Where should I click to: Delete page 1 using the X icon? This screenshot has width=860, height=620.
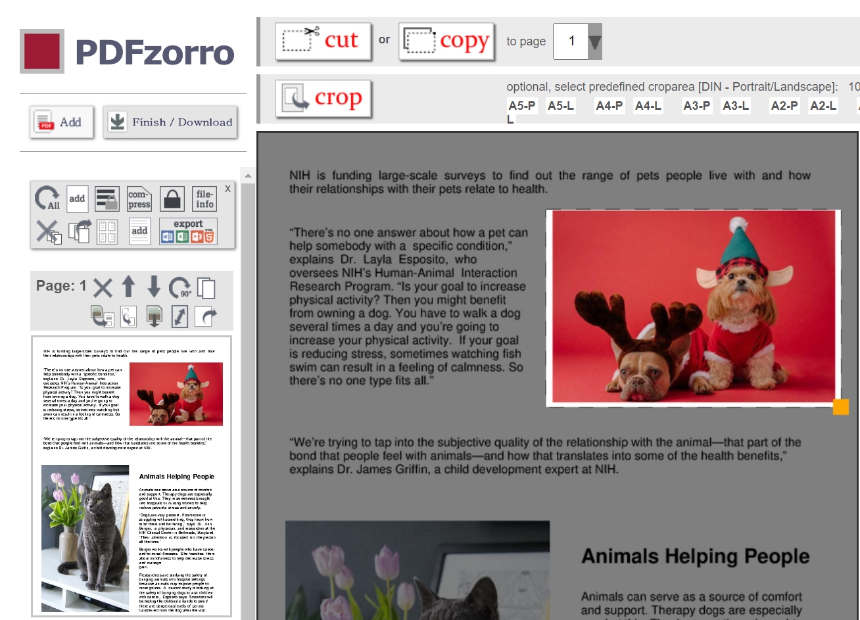(103, 287)
